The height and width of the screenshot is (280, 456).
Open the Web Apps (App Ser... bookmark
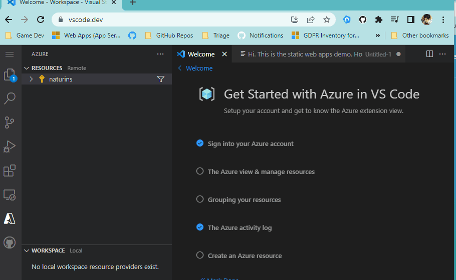click(x=86, y=35)
